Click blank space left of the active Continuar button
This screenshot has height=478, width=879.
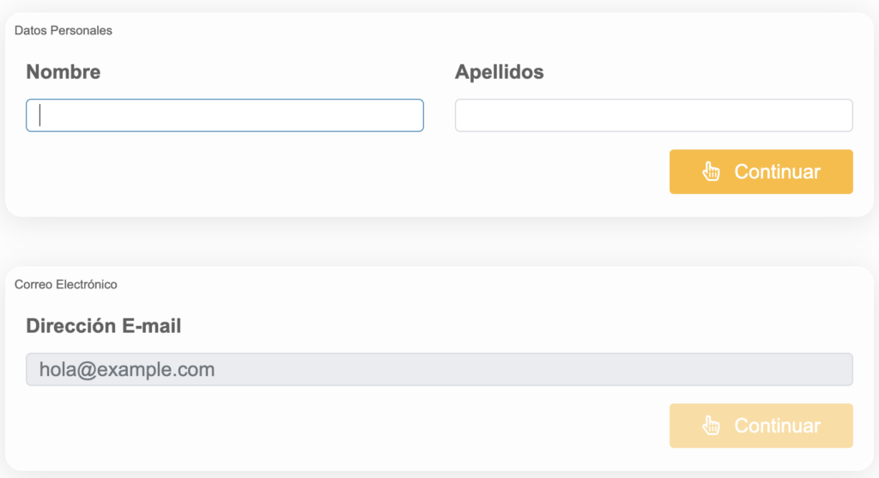tap(515, 172)
